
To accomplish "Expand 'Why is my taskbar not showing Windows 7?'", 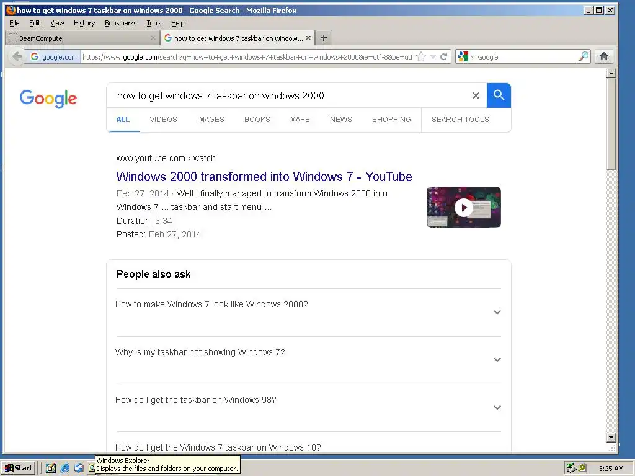I will pyautogui.click(x=309, y=360).
